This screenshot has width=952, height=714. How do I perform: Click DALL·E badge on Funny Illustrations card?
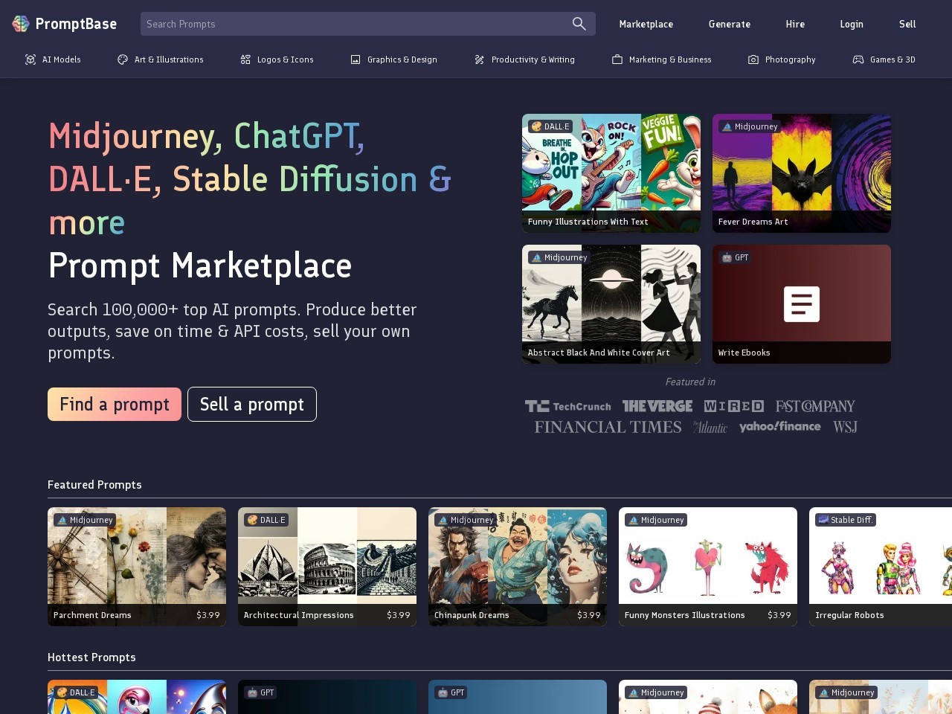coord(550,126)
